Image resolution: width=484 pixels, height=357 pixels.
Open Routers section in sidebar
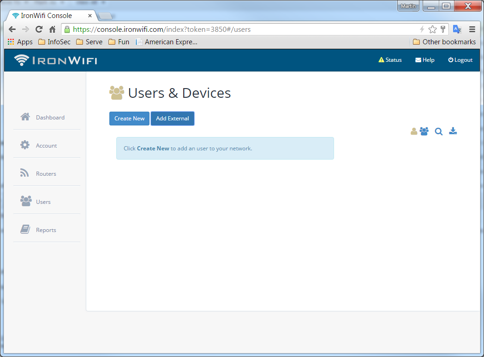(x=46, y=174)
